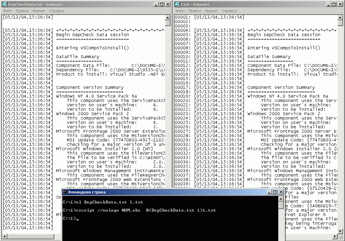Viewport: 345px width, 241px height.
Task: Click 'Entering VSCompsToInstall()' in DepCheckData.txt window
Action: coord(92,48)
